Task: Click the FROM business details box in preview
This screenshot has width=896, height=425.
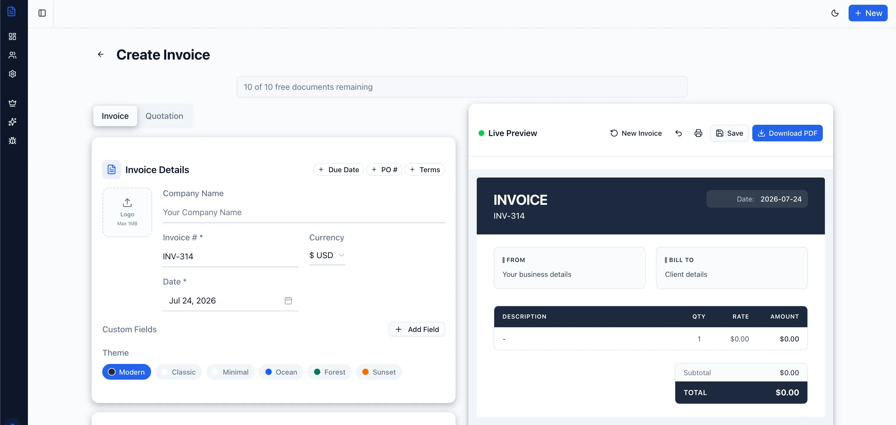Action: tap(569, 268)
